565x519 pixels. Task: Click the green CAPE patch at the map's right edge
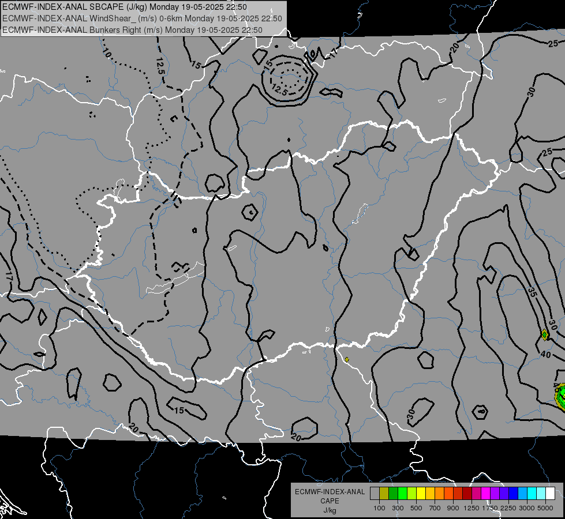[561, 397]
